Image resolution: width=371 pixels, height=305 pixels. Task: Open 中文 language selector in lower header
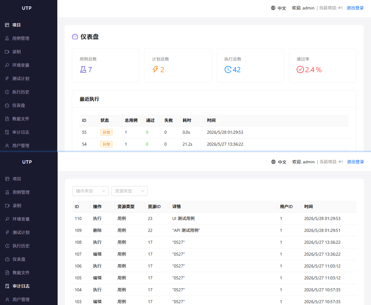point(279,162)
